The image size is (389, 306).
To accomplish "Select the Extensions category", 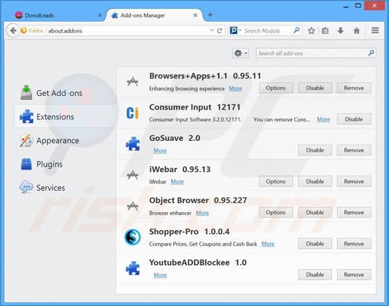I will click(65, 117).
